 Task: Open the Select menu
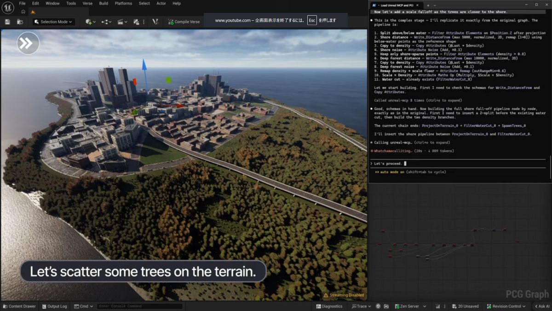coord(144,3)
